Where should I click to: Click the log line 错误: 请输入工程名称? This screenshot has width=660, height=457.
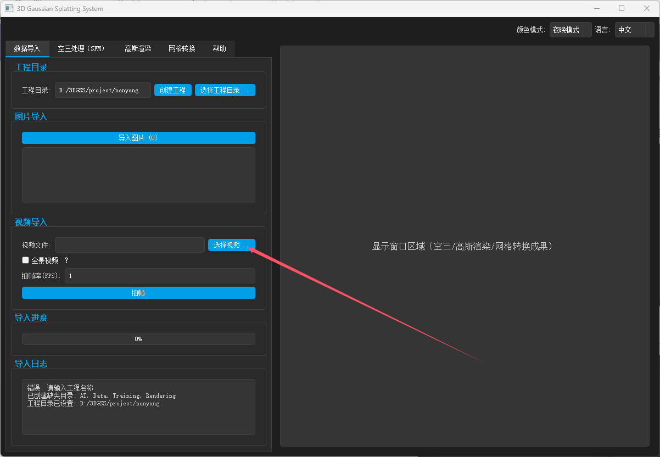[60, 388]
